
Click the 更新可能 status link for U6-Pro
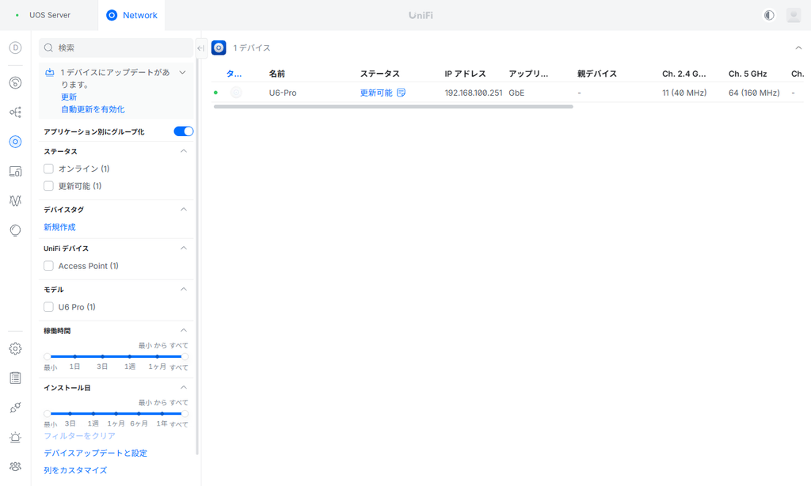point(376,93)
